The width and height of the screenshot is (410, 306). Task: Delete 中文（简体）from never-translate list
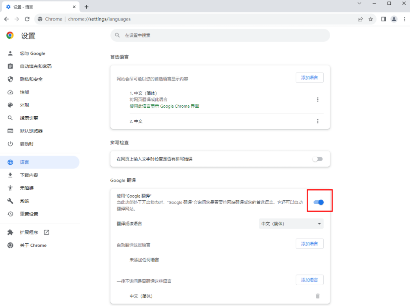[x=318, y=296]
